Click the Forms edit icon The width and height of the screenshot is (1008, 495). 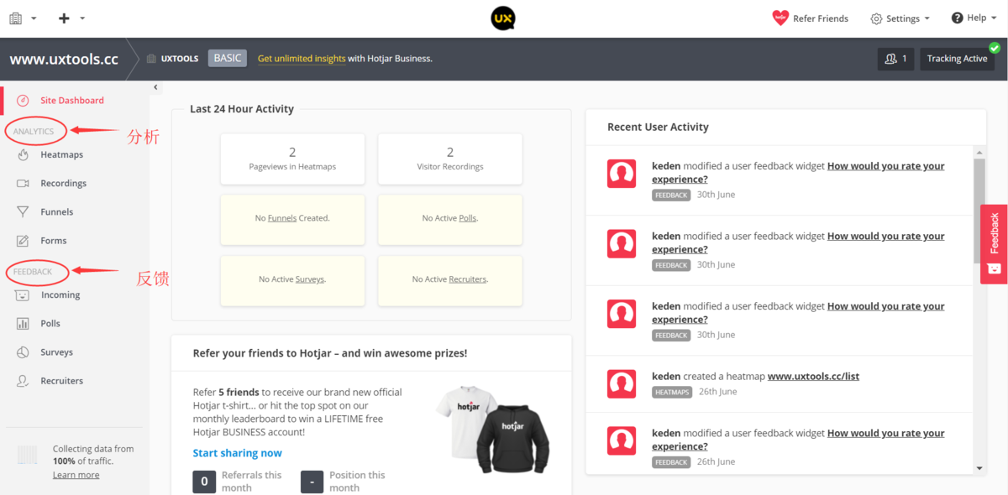click(23, 240)
